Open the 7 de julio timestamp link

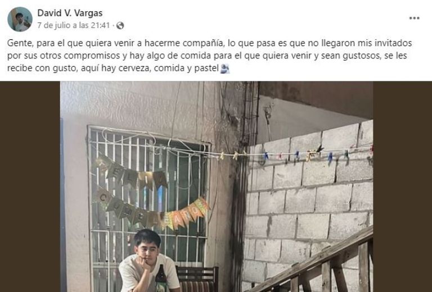pos(74,25)
